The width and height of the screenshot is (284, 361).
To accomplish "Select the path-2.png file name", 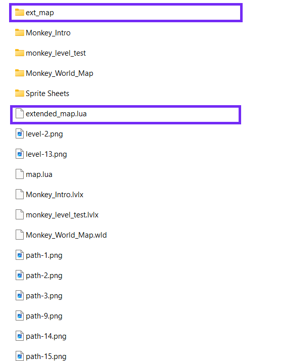I will 44,276.
